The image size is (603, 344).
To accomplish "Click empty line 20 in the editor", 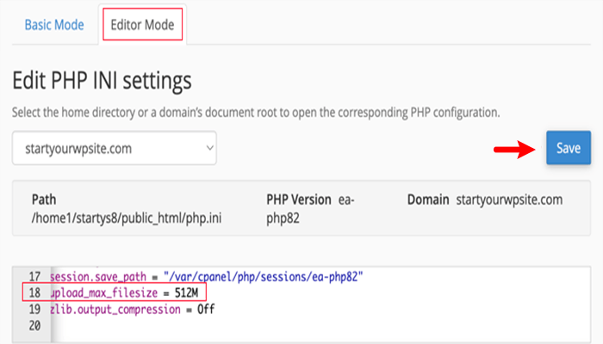I will (x=172, y=326).
